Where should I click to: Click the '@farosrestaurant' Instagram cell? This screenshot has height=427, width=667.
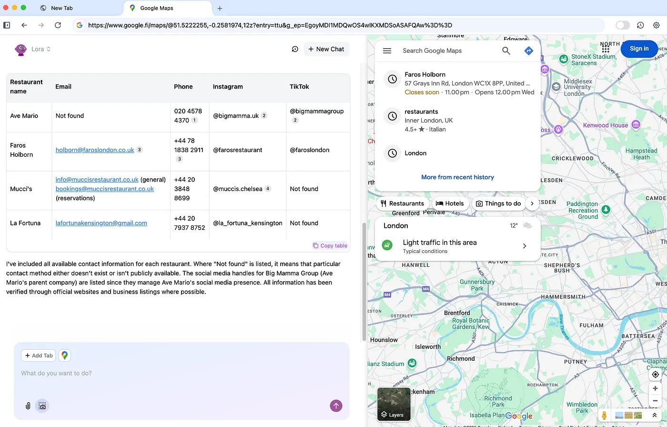pyautogui.click(x=237, y=150)
